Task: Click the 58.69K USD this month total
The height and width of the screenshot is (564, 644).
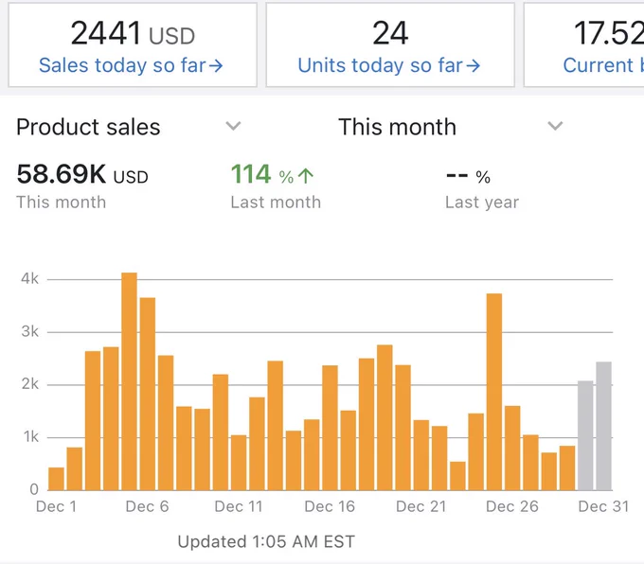Action: pos(82,174)
